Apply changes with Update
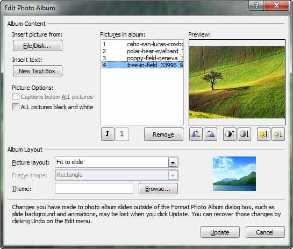Viewport: 293px width, 249px height. (x=220, y=232)
